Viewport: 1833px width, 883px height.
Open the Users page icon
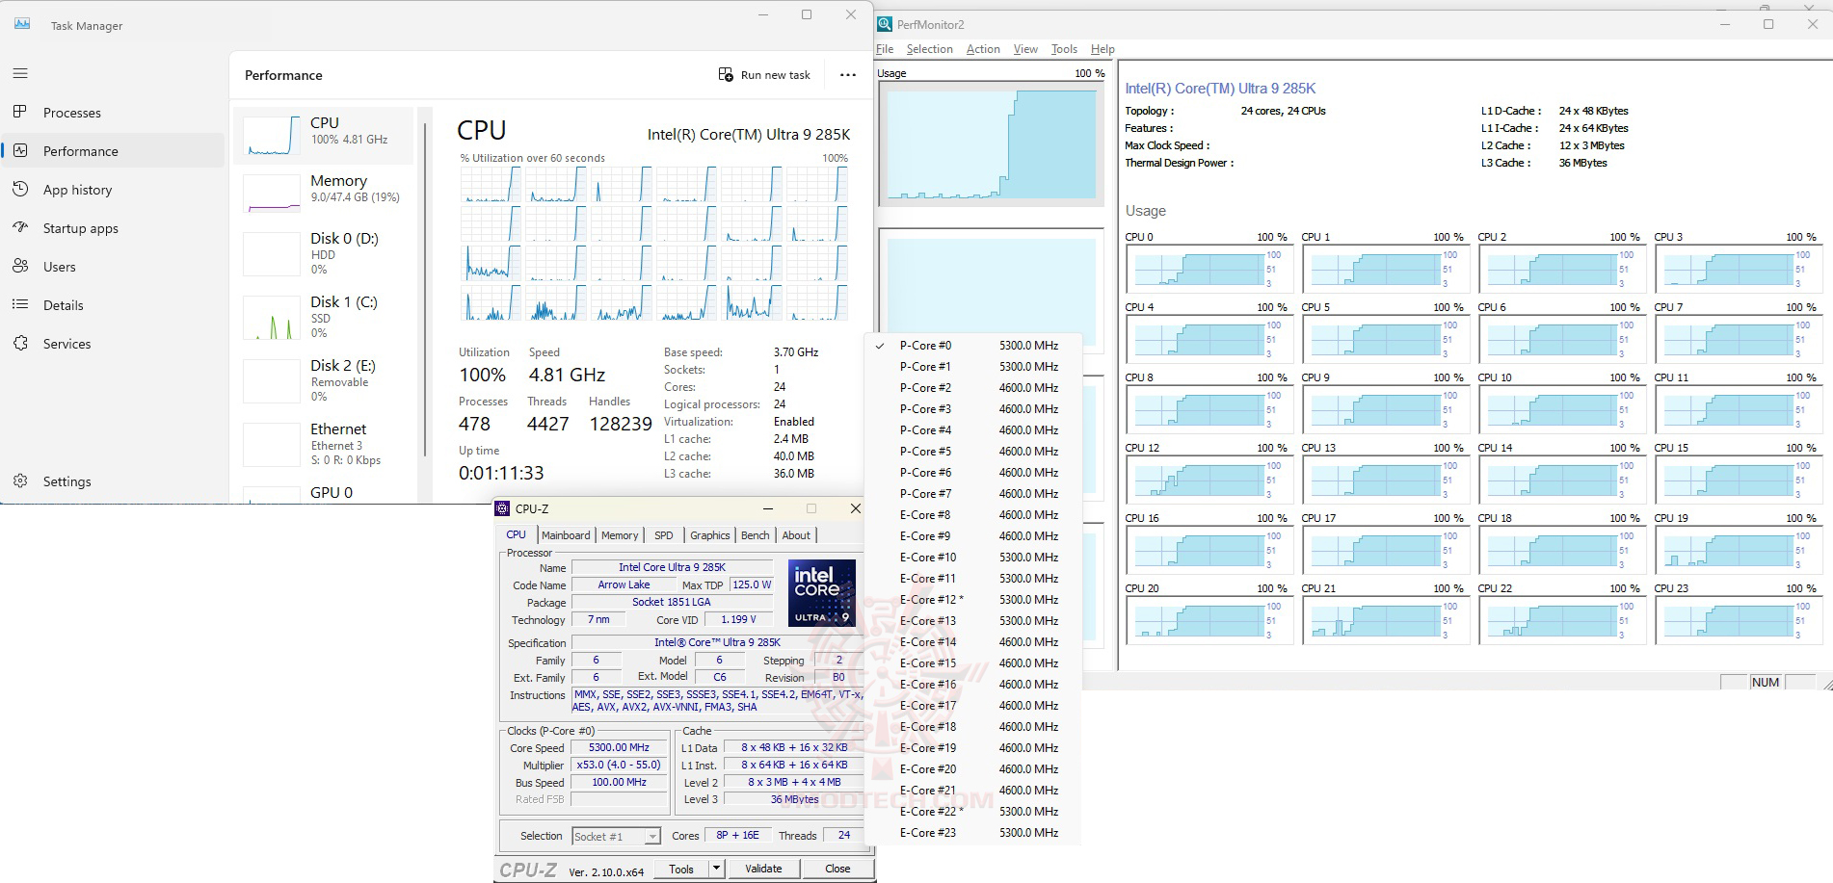20,267
